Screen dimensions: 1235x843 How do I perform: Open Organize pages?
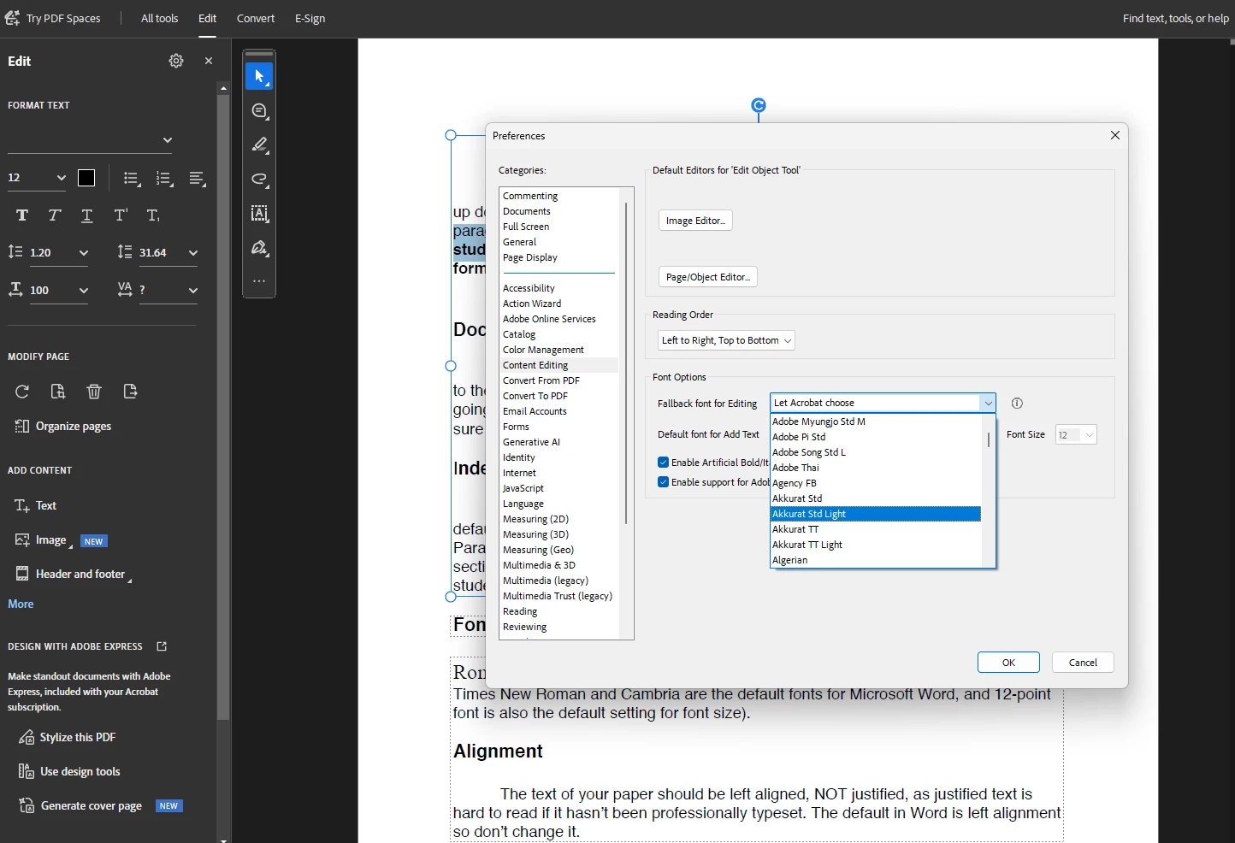coord(63,426)
